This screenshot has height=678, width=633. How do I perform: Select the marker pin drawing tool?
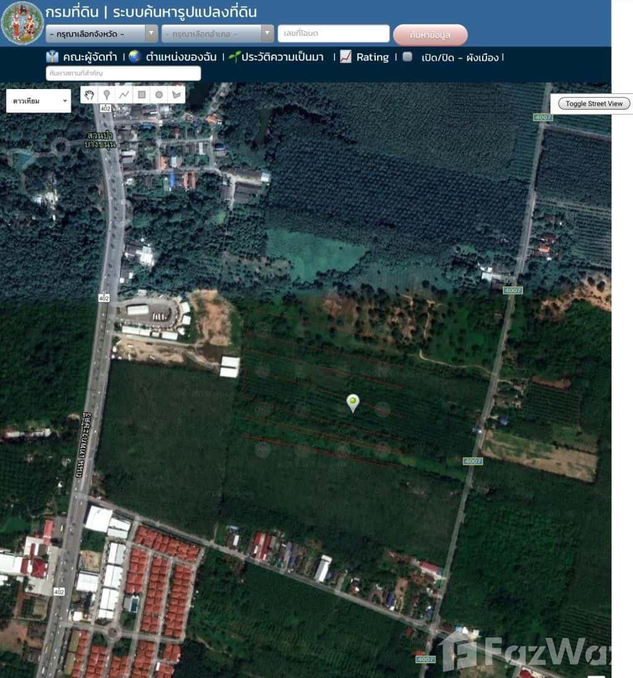pyautogui.click(x=107, y=95)
